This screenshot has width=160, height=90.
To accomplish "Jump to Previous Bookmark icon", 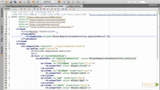I will click(52, 9).
